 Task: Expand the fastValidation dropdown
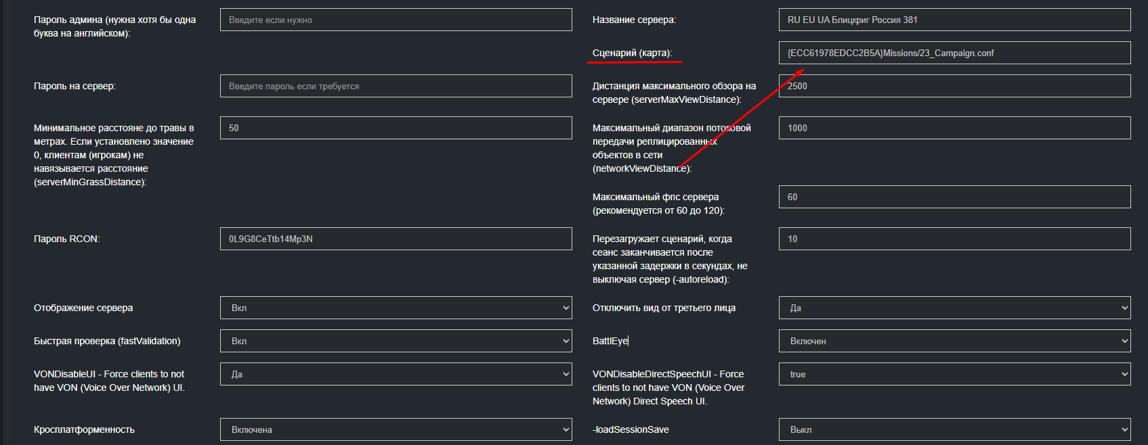pyautogui.click(x=396, y=341)
